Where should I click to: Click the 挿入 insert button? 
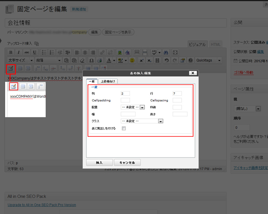100,163
